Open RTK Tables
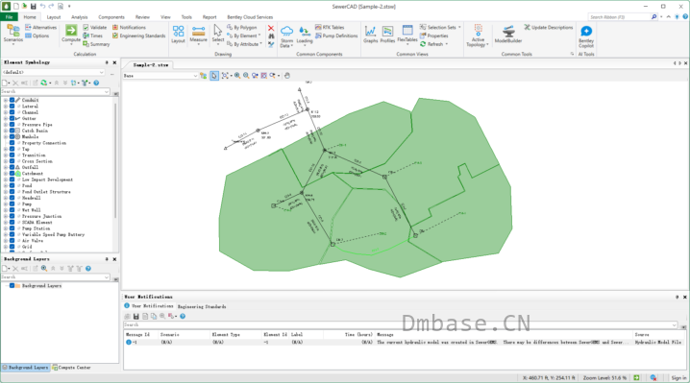Viewport: 690px width, 383px height. coord(330,27)
